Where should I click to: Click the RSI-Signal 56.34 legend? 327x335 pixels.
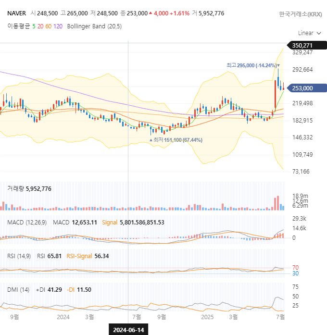pos(88,256)
